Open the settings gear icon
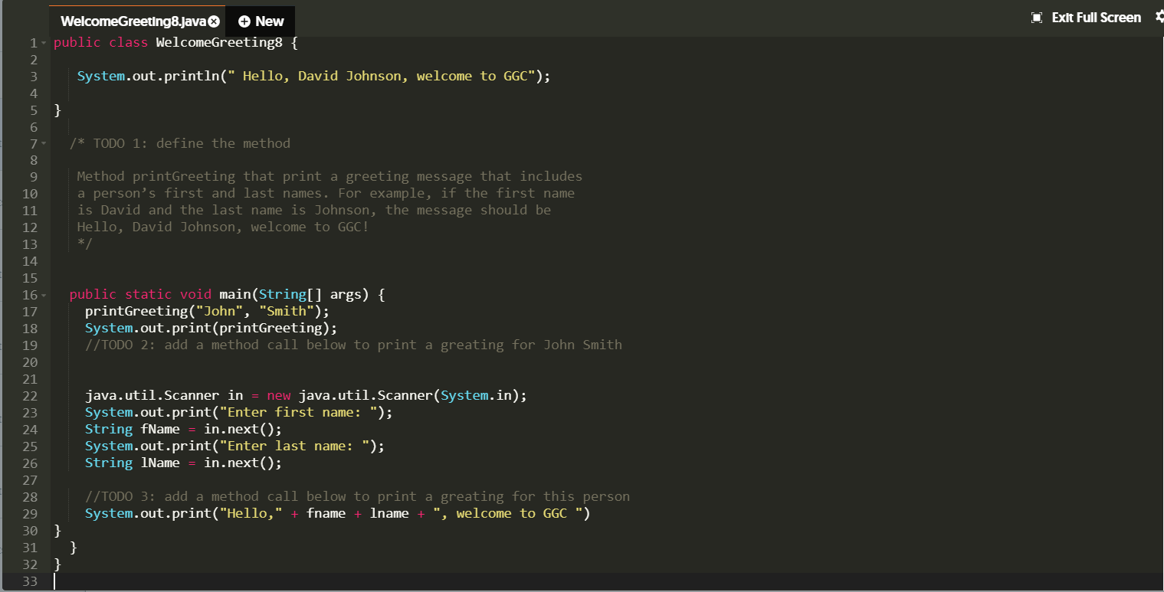This screenshot has height=592, width=1164. (x=1159, y=17)
